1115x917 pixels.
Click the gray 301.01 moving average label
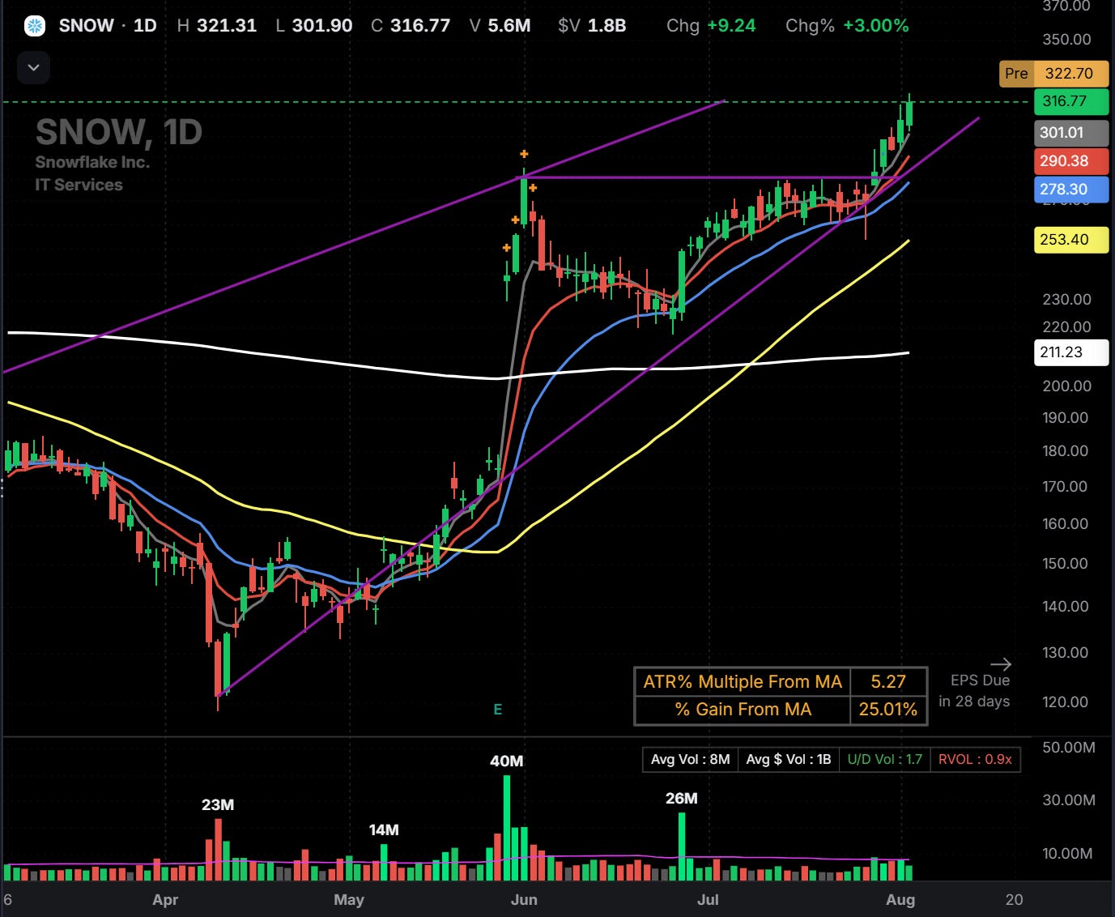[1070, 133]
